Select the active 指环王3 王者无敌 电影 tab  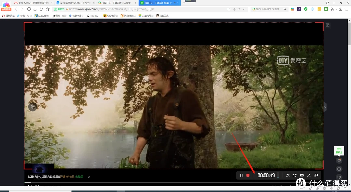[x=160, y=3]
